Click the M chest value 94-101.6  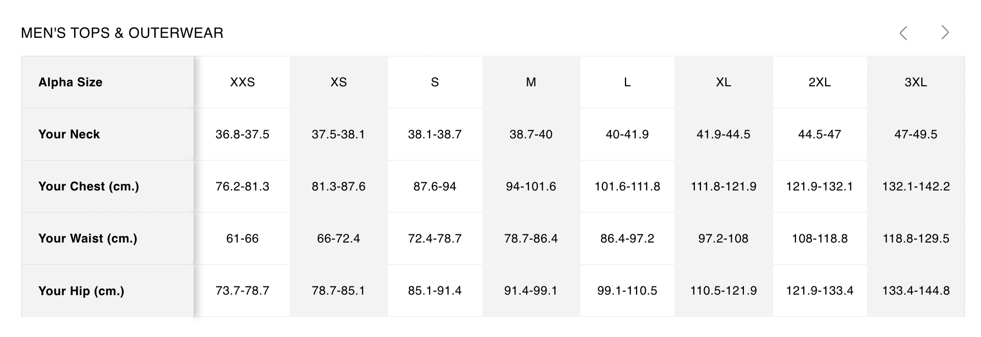[531, 186]
